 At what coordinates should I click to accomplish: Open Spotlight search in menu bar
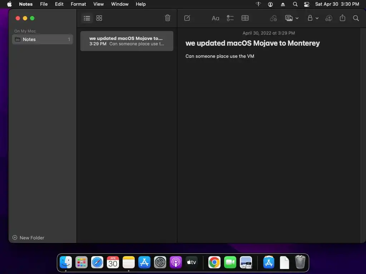point(295,4)
